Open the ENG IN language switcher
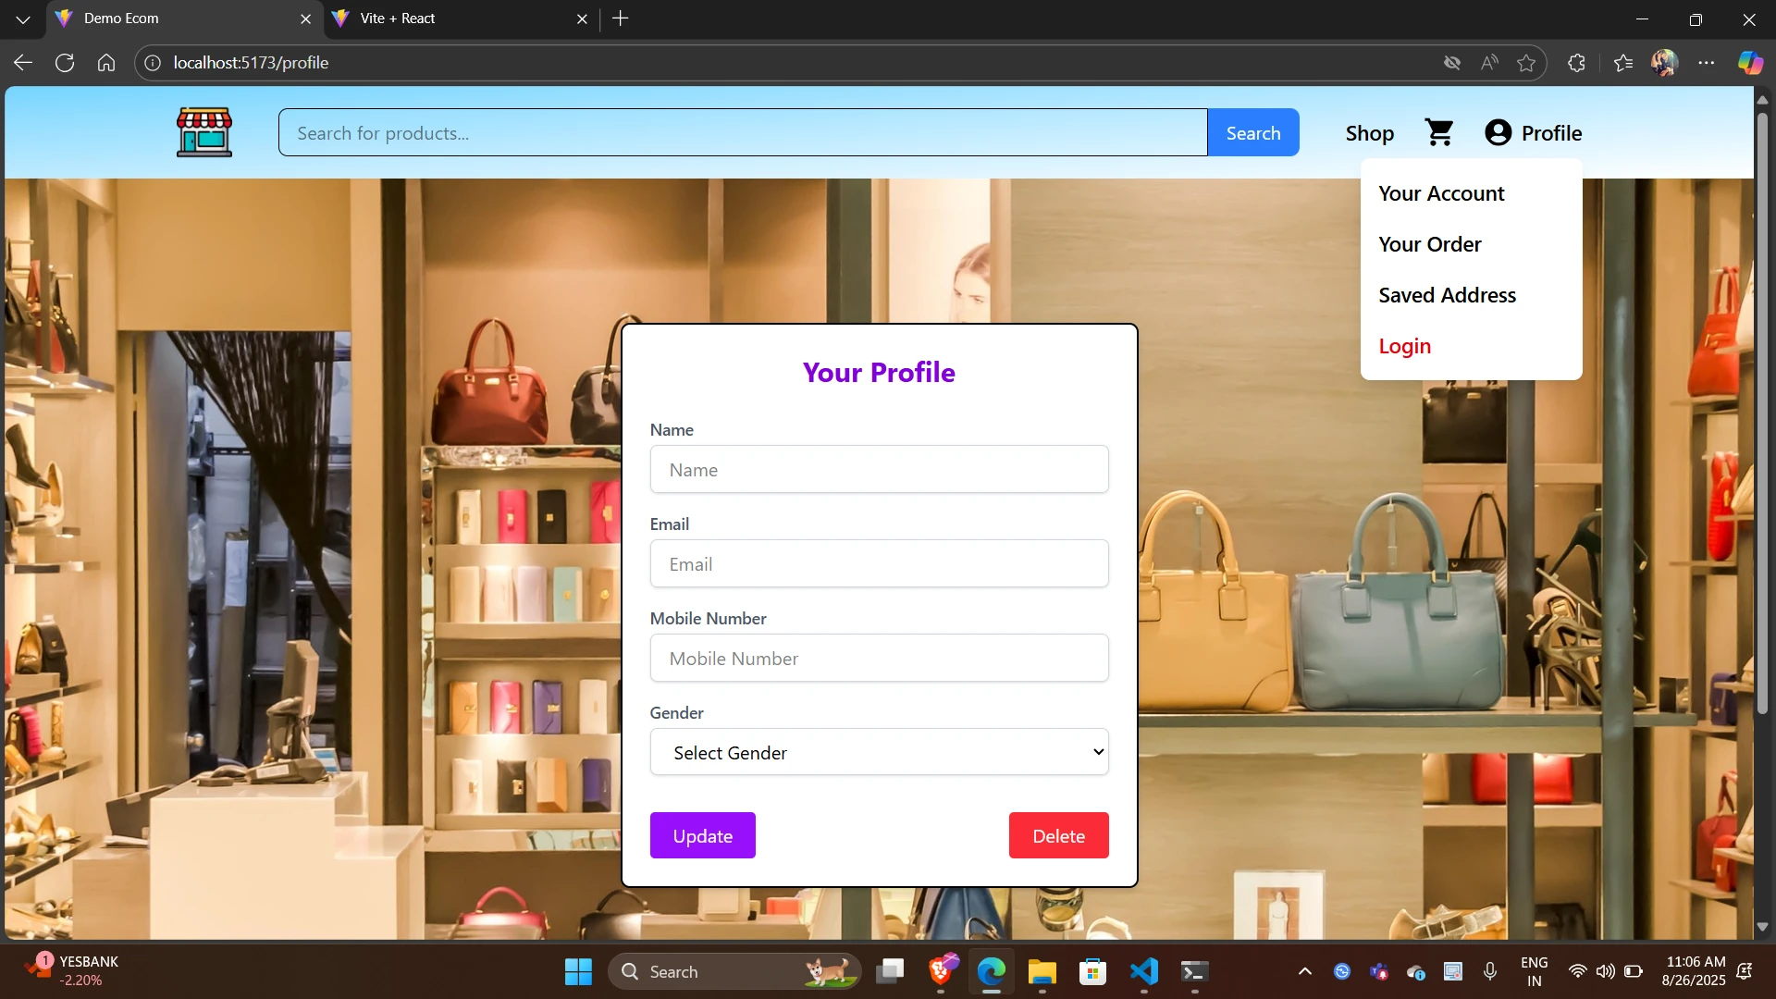Viewport: 1776px width, 999px height. [1534, 971]
